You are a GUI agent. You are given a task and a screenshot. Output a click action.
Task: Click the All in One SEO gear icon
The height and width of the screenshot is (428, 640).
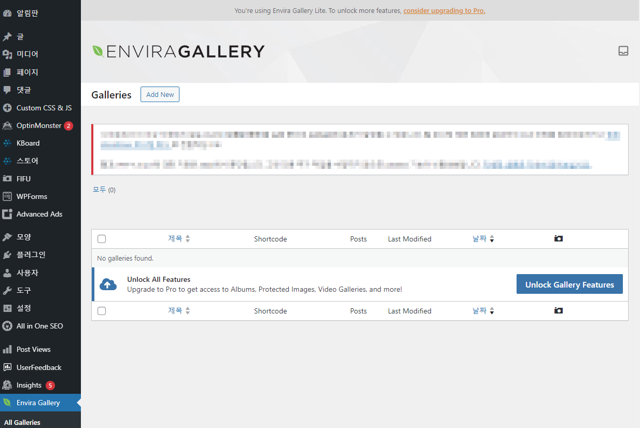click(x=7, y=326)
